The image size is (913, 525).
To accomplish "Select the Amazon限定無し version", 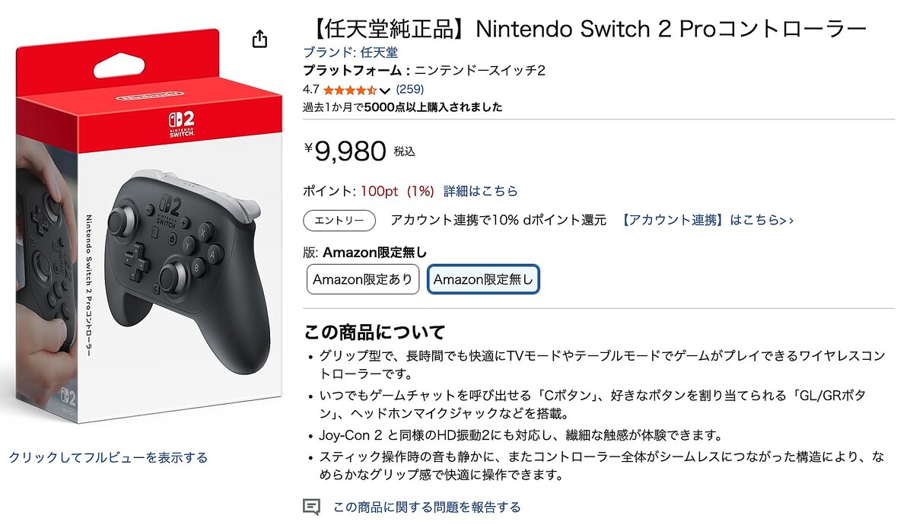I will (484, 279).
